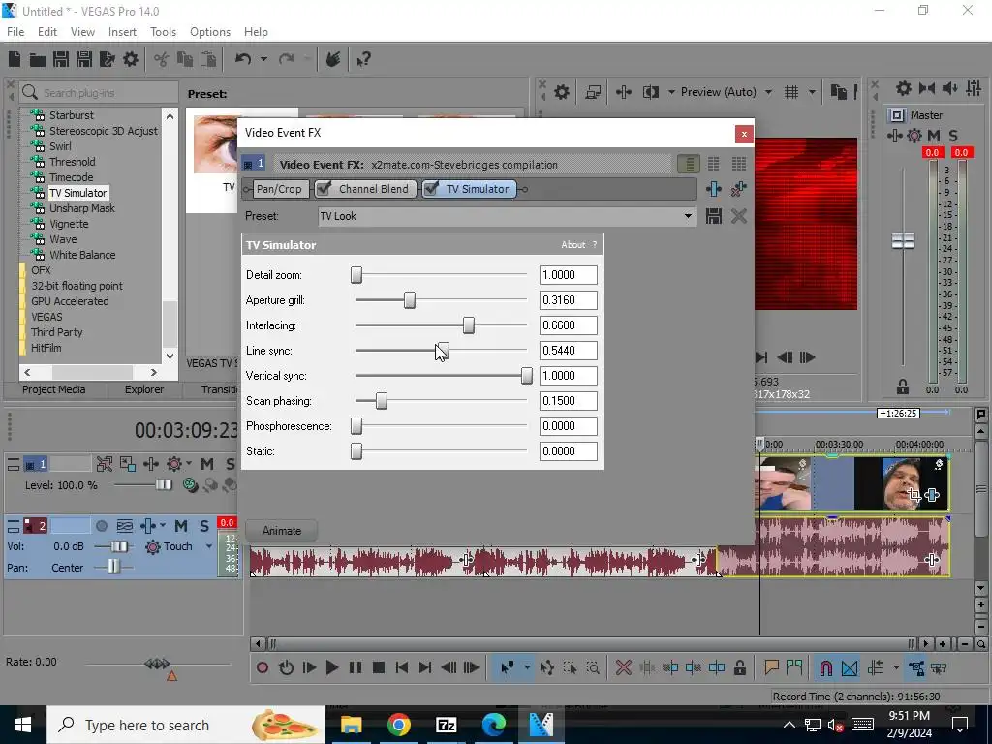Click the Pan/Crop button in effect chain

pos(278,189)
